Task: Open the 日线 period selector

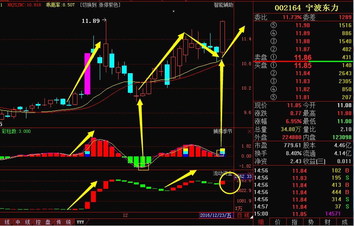Action: click(x=243, y=216)
